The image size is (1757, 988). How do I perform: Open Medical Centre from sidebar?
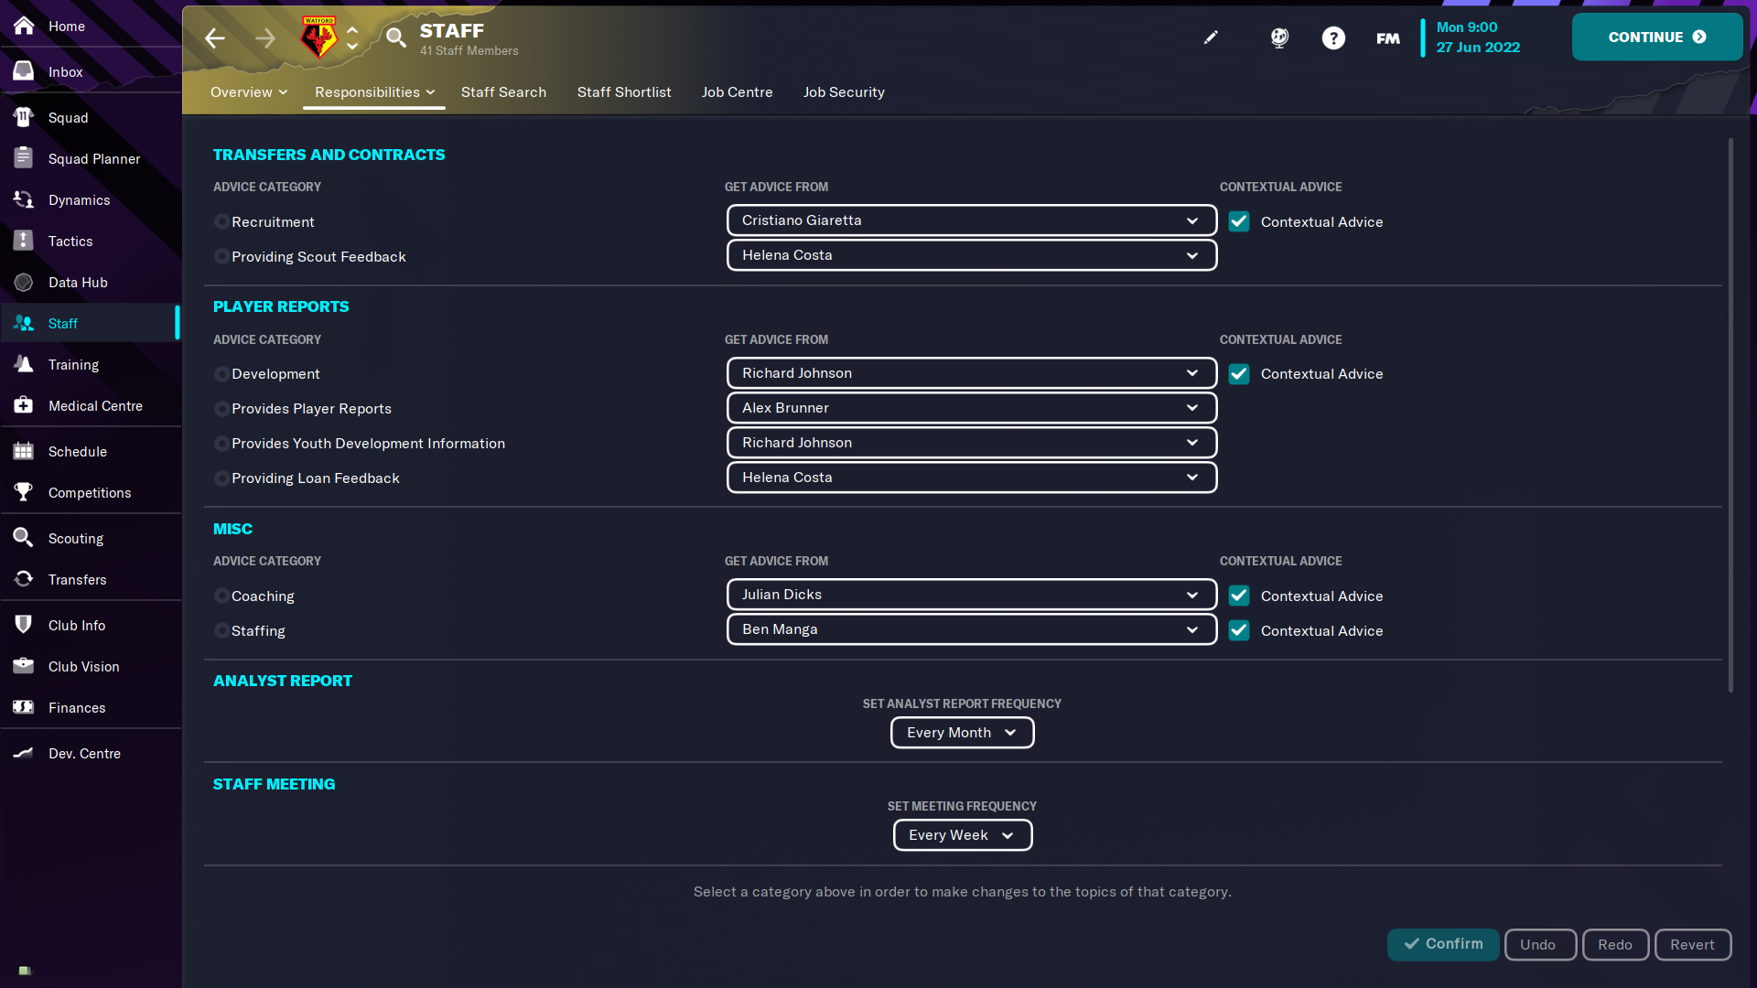(95, 406)
